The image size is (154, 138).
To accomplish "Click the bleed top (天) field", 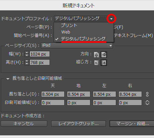I will tap(53, 94).
